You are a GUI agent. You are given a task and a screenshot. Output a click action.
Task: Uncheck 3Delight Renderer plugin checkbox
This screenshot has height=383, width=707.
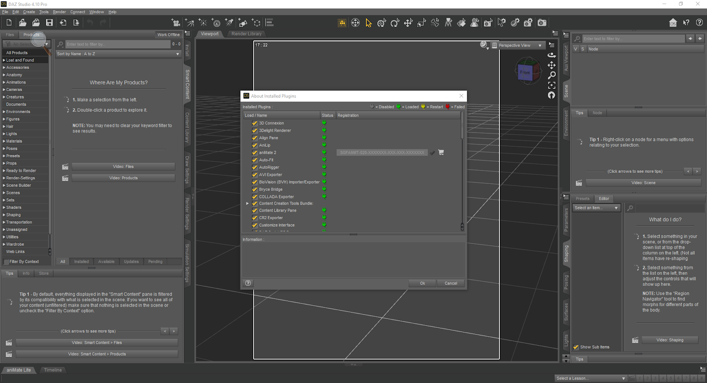coord(255,131)
